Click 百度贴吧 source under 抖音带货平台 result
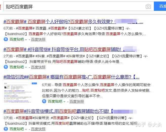 click(x=17, y=67)
